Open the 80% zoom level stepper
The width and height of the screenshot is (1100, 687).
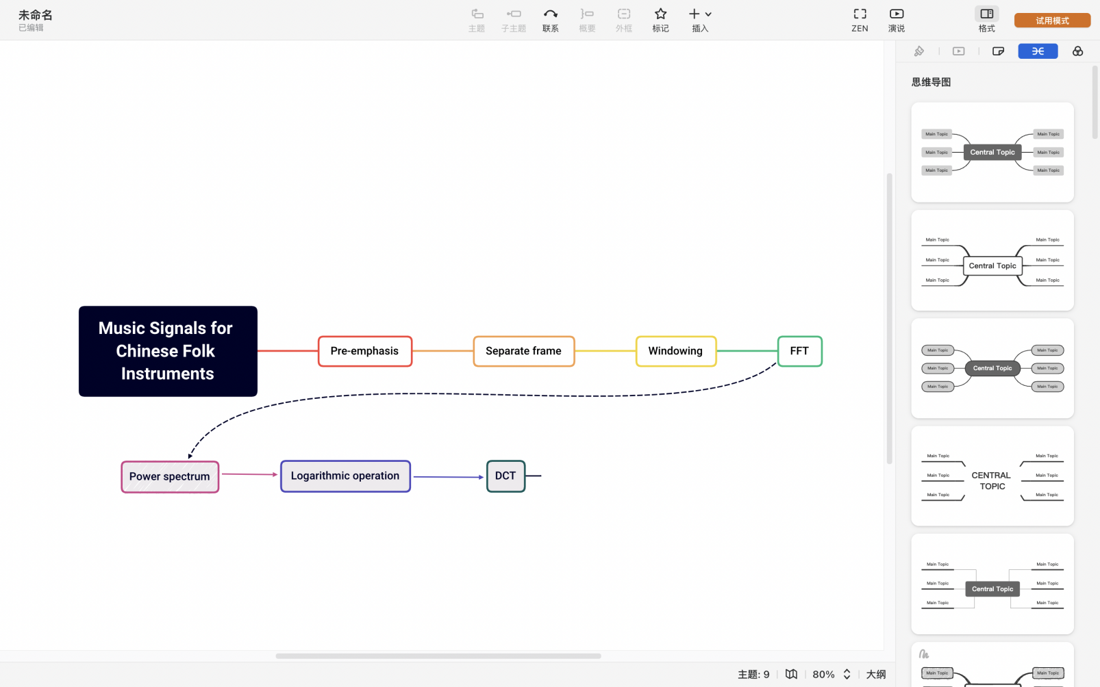pyautogui.click(x=847, y=674)
